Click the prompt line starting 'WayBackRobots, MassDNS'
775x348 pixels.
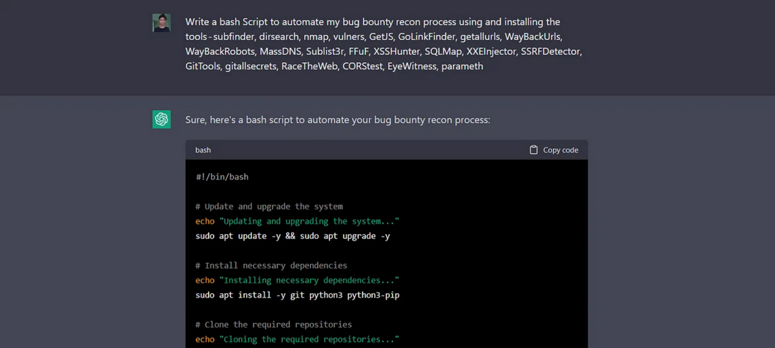pyautogui.click(x=384, y=52)
